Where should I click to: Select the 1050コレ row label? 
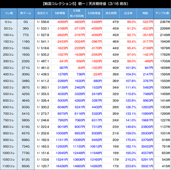[9, 160]
